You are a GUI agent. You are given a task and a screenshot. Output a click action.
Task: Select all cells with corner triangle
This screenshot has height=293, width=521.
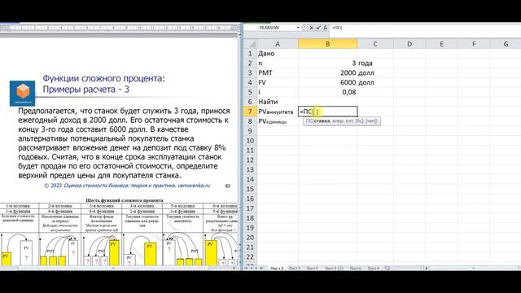251,44
